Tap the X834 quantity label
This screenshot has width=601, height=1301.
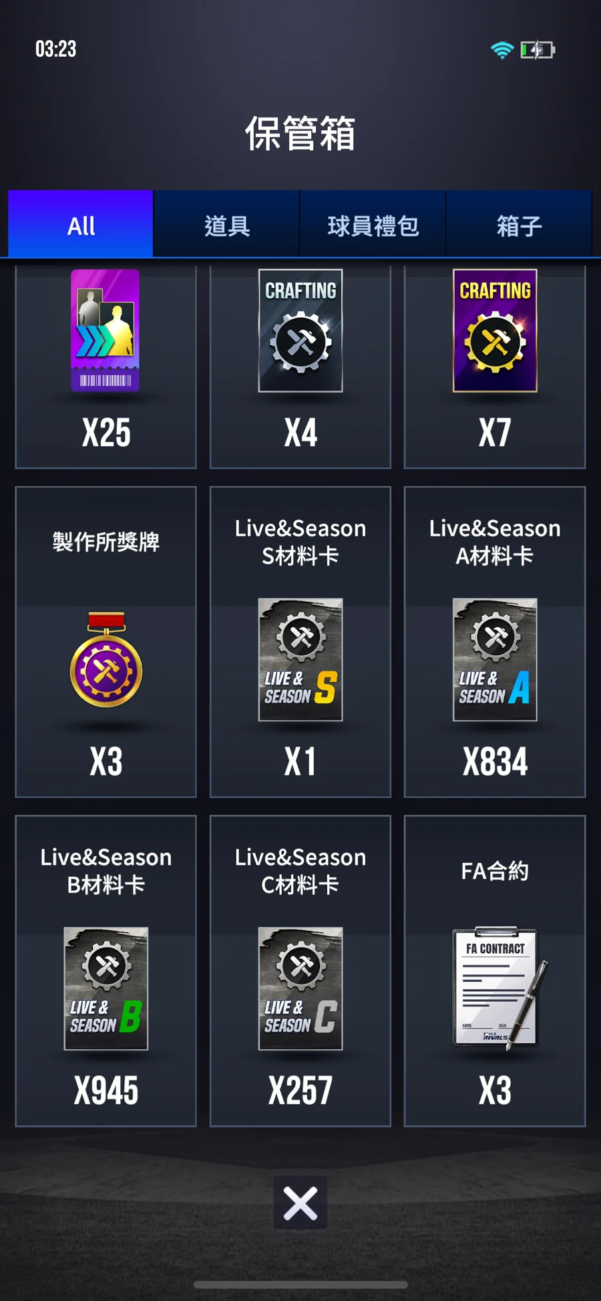pyautogui.click(x=495, y=761)
